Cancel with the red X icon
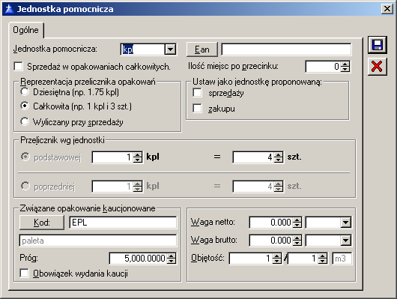 (378, 67)
